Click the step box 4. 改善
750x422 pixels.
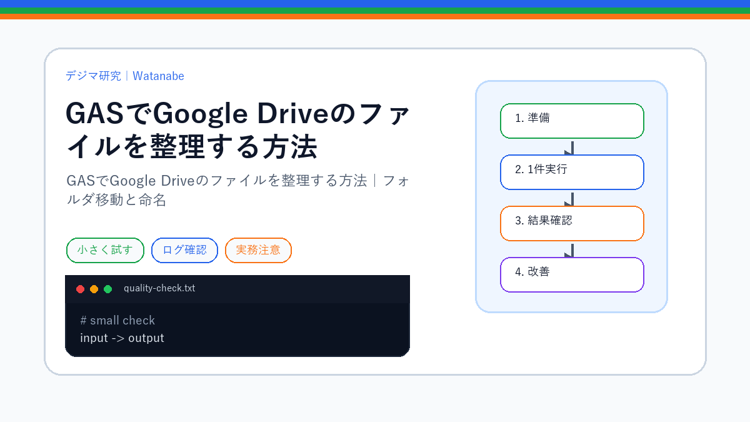click(572, 274)
